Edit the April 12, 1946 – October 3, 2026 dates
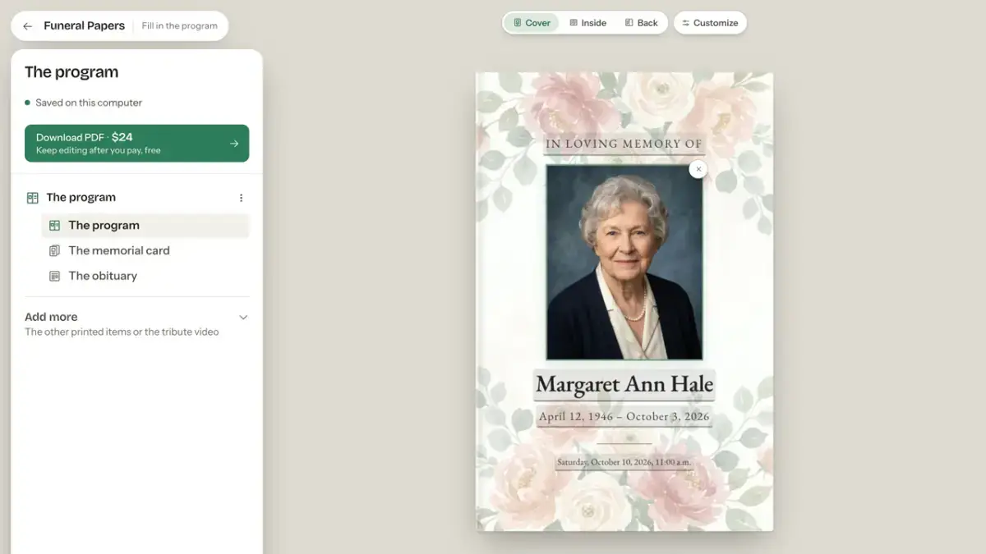Viewport: 986px width, 554px height. point(624,417)
